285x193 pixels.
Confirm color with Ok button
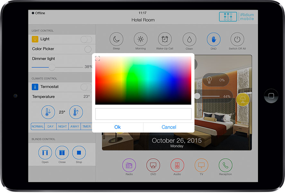click(x=118, y=127)
